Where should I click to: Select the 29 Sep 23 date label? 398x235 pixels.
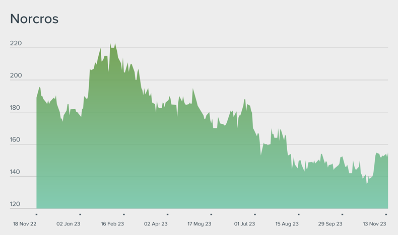pos(330,224)
